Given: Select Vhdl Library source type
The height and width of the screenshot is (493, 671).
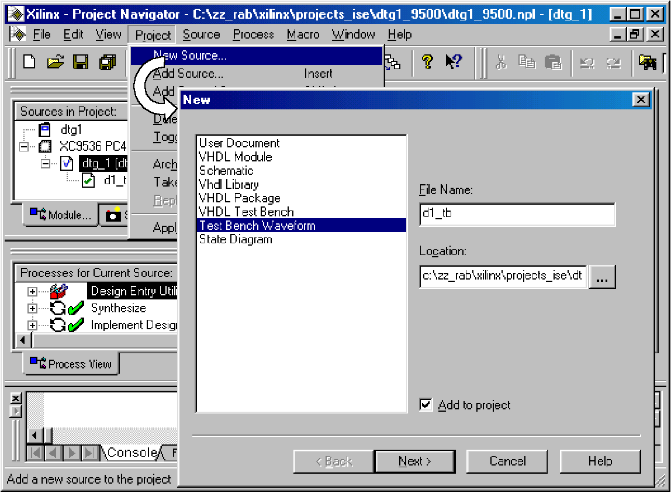Looking at the screenshot, I should tap(302, 184).
